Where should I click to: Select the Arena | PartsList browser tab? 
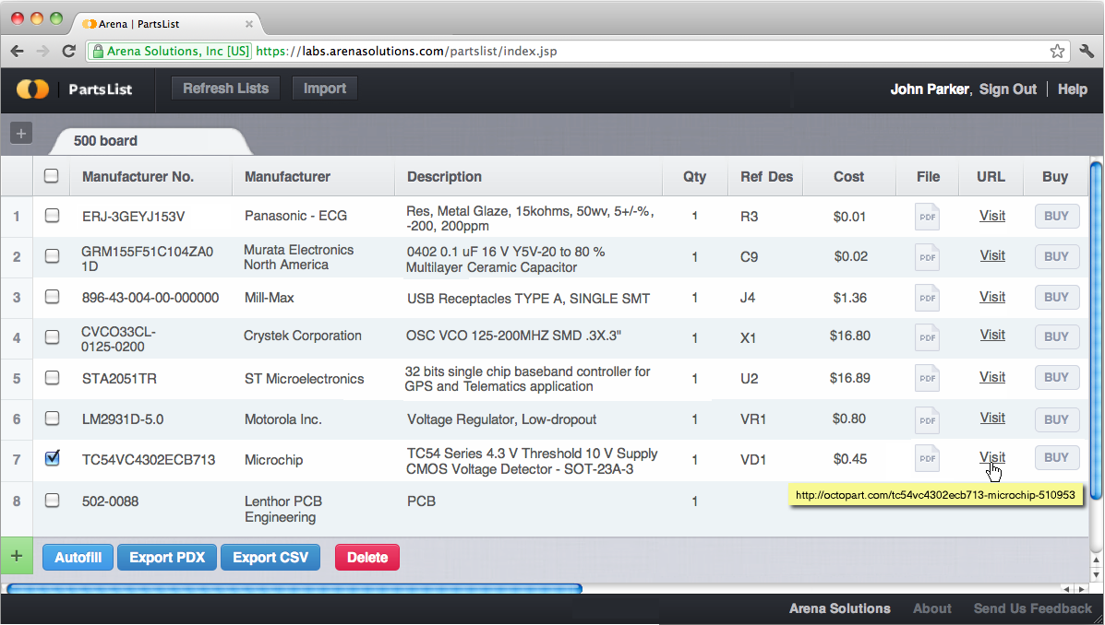point(167,24)
